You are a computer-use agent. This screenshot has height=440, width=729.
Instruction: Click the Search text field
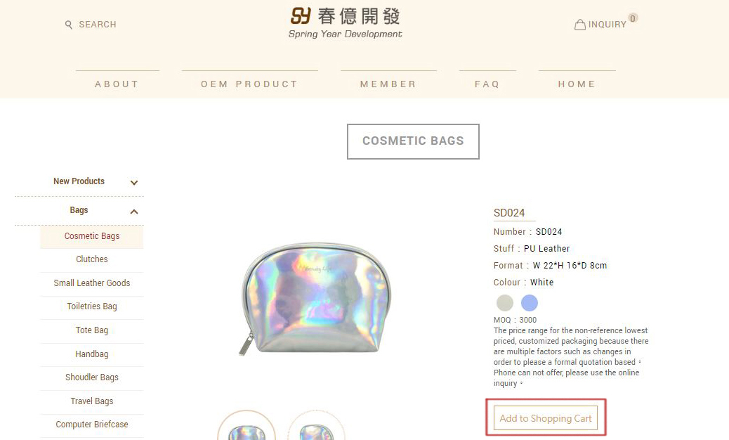coord(98,25)
